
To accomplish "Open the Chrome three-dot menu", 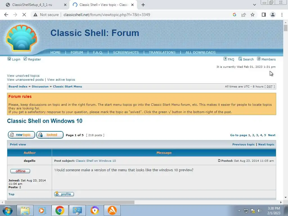I will pos(282,15).
